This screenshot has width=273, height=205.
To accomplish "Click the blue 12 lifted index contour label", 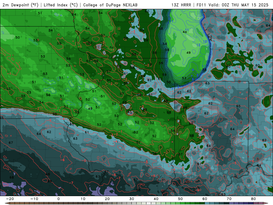I will [x=198, y=45].
